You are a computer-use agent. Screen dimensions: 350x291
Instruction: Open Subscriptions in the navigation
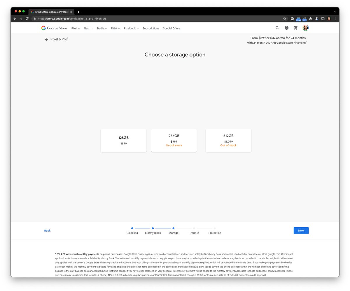(x=151, y=29)
